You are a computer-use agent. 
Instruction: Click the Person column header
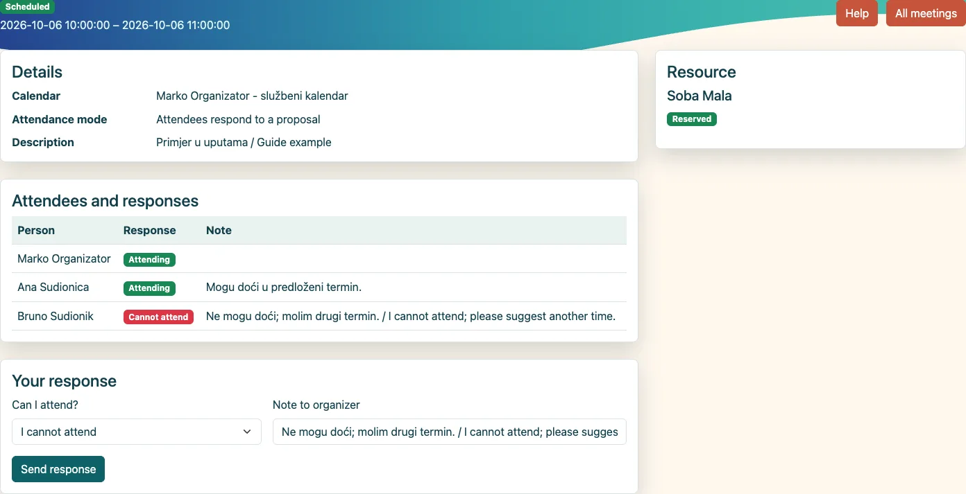click(x=36, y=231)
